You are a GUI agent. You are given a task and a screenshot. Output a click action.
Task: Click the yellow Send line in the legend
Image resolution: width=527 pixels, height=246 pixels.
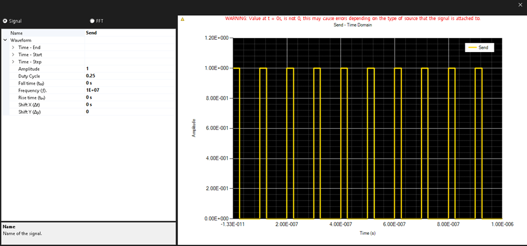(x=472, y=48)
